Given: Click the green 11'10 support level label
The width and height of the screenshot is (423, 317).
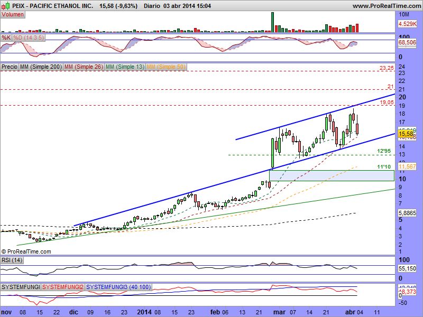Looking at the screenshot, I should [x=384, y=167].
